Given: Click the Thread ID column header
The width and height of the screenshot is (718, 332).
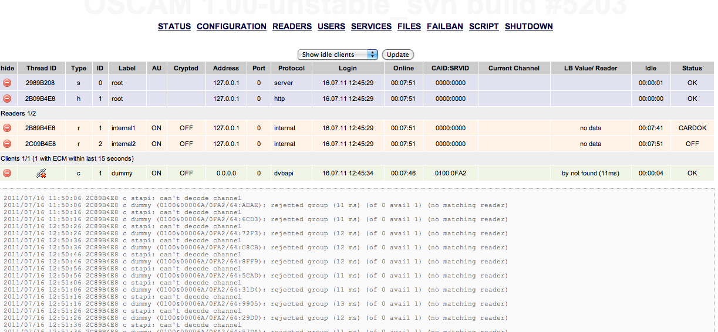Looking at the screenshot, I should (41, 68).
